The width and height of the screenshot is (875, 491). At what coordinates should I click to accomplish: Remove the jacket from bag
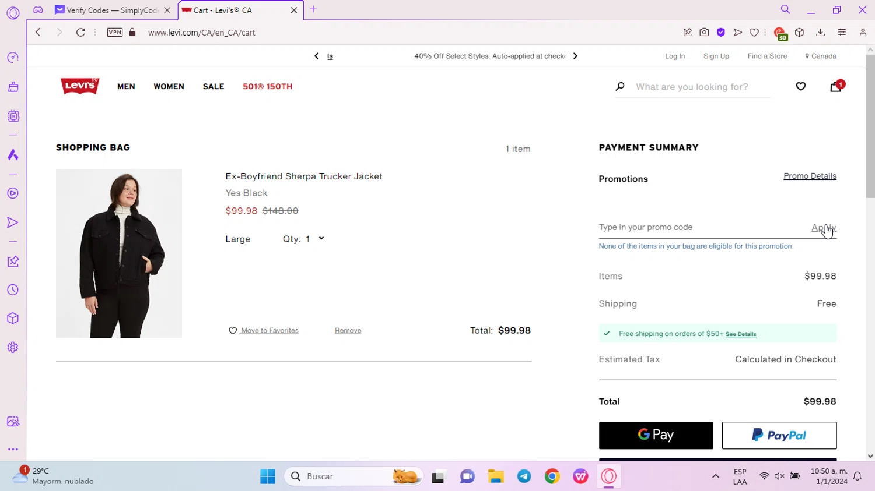click(348, 330)
